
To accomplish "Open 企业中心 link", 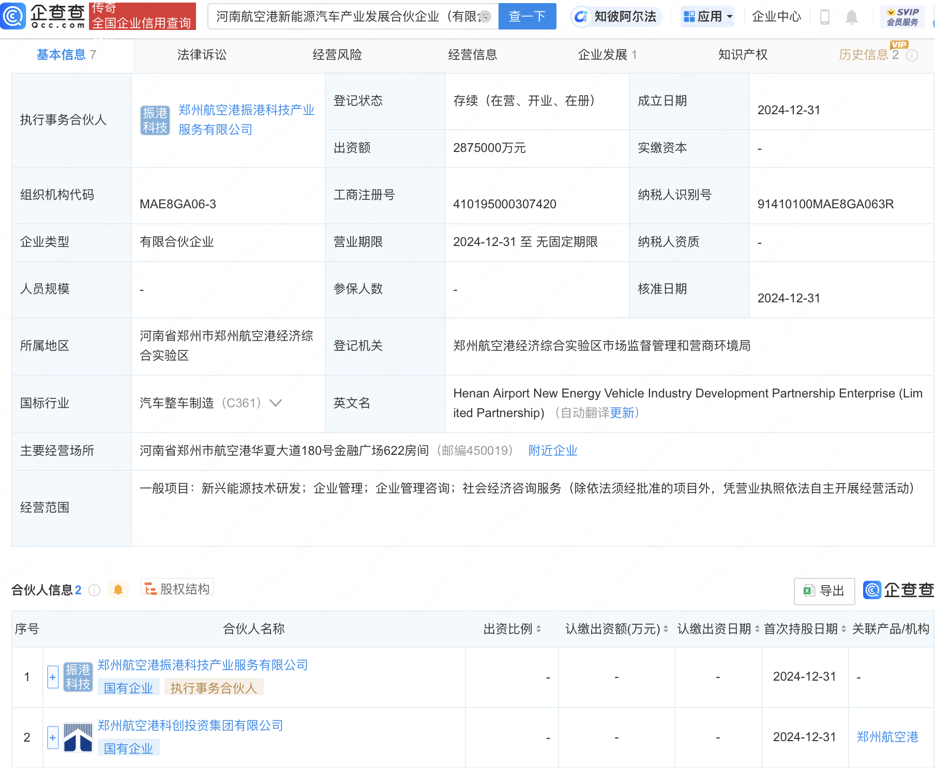I will [x=776, y=17].
